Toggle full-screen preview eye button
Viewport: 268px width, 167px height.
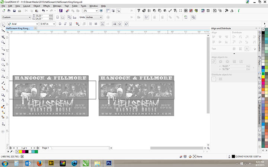click(113, 11)
